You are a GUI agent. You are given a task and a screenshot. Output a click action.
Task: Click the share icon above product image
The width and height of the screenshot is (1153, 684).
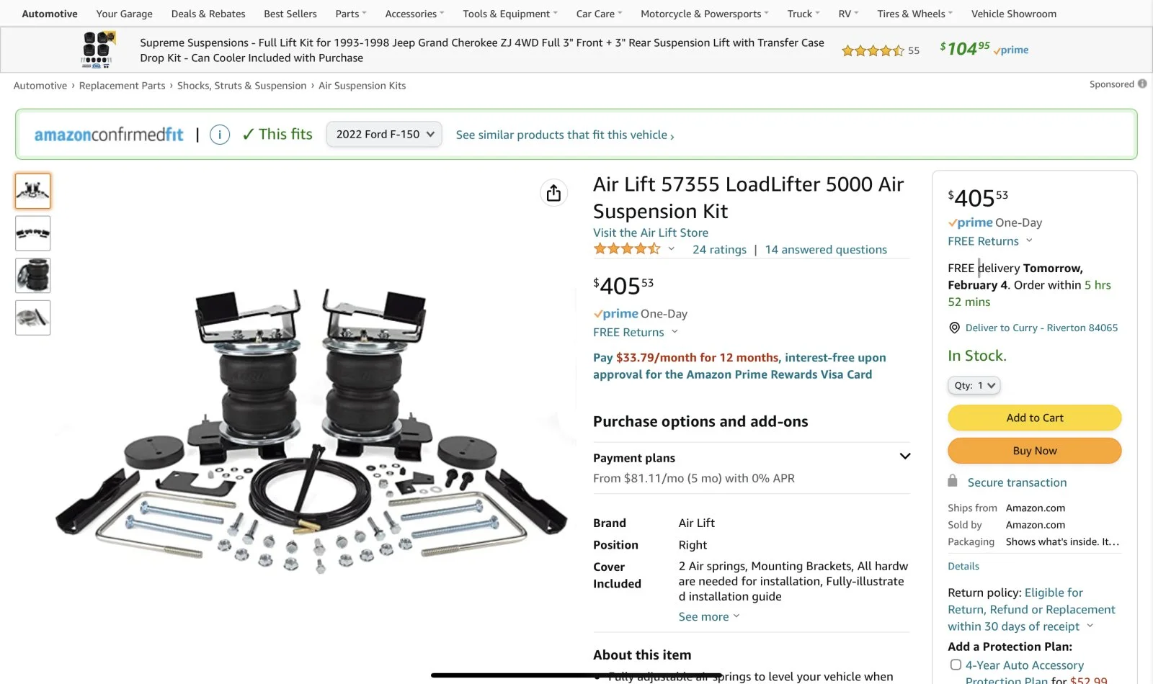click(x=553, y=193)
